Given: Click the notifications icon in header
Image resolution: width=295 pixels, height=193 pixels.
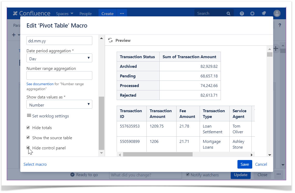Looking at the screenshot, I should (x=264, y=14).
